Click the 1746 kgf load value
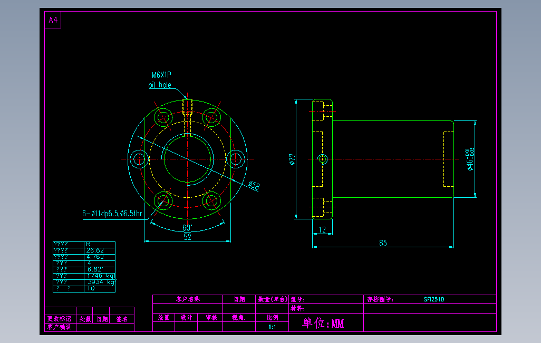This screenshot has height=343, width=541. point(101,276)
